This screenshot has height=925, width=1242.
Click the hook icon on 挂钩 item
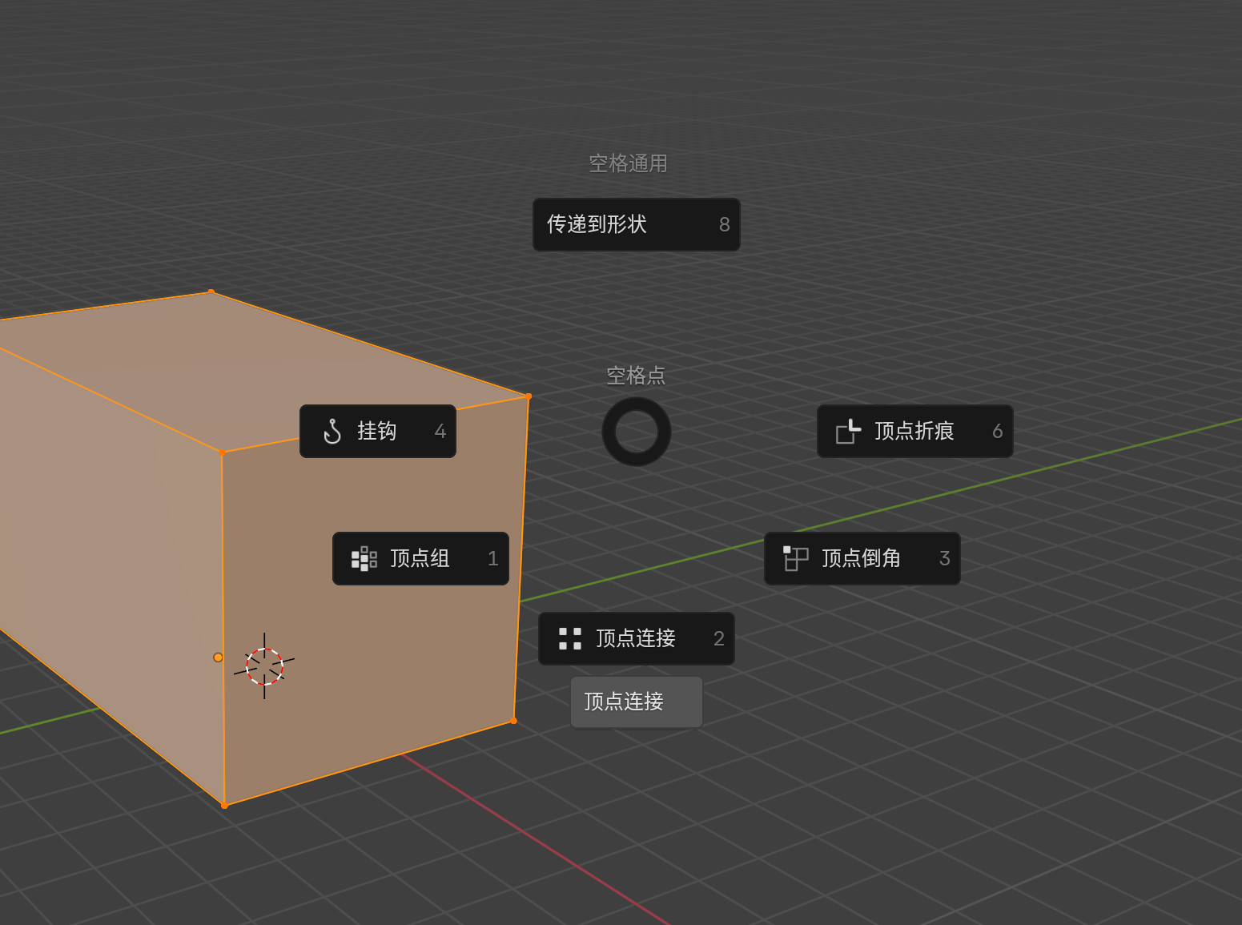332,432
